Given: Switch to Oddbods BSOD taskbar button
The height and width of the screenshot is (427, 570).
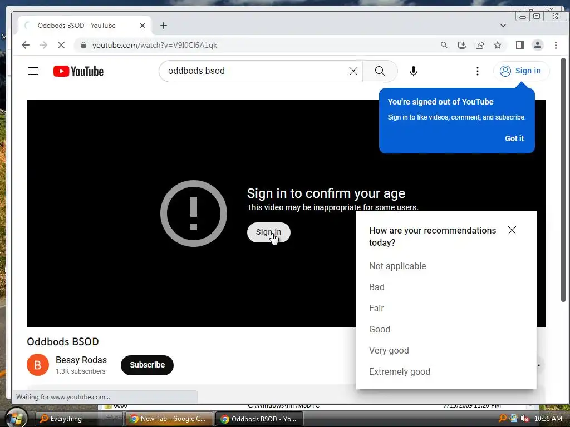Looking at the screenshot, I should (259, 419).
